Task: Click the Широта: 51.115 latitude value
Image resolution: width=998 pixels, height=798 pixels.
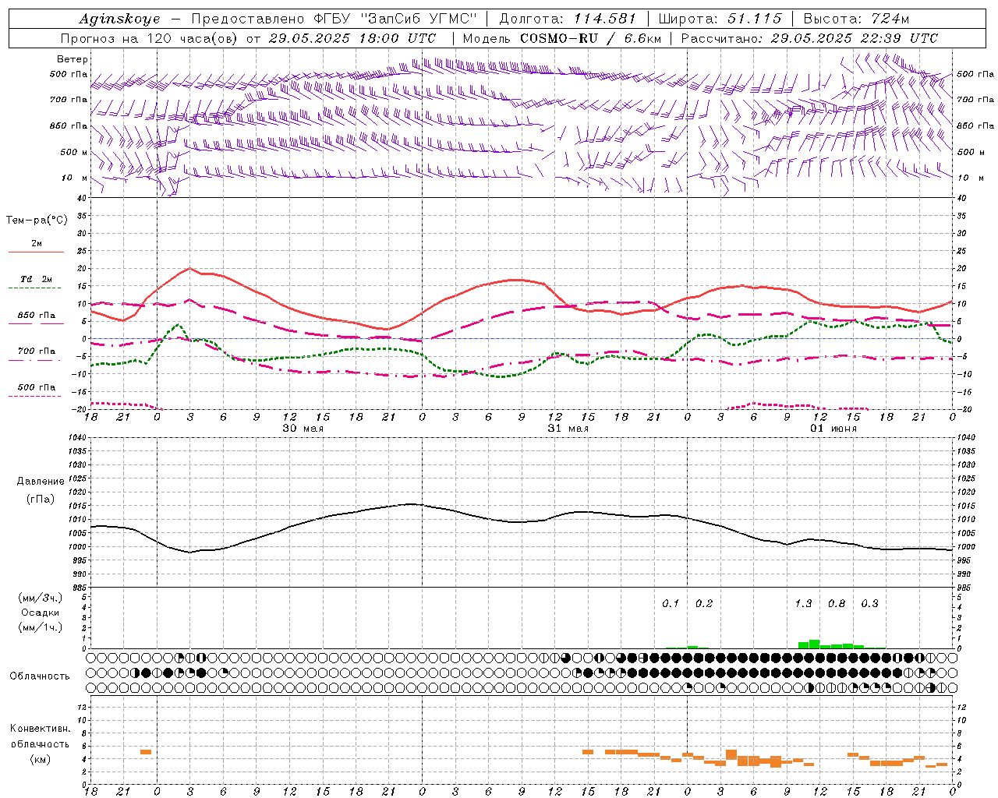Action: [x=720, y=19]
